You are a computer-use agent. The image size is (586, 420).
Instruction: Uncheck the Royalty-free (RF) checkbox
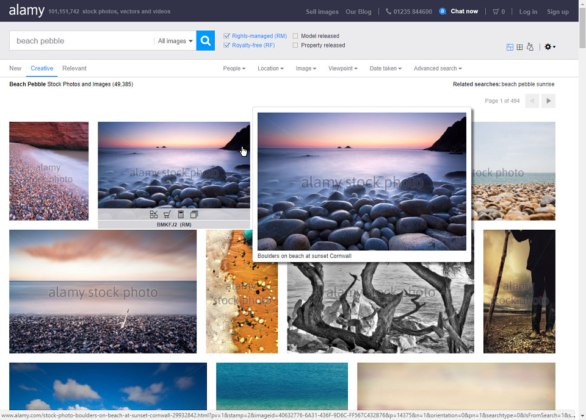pyautogui.click(x=226, y=45)
